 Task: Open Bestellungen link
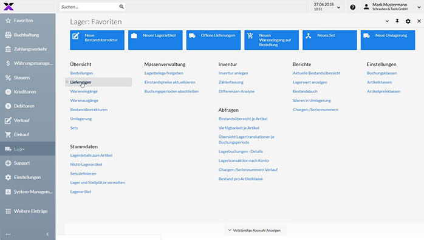click(81, 73)
